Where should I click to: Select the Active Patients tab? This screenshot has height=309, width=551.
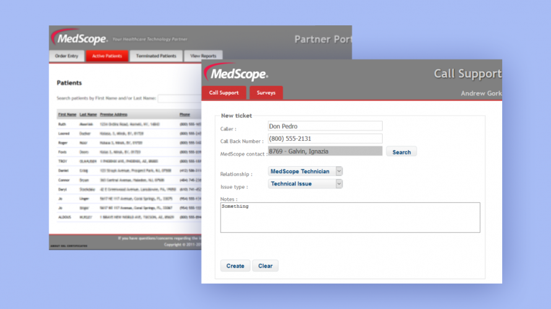click(107, 56)
